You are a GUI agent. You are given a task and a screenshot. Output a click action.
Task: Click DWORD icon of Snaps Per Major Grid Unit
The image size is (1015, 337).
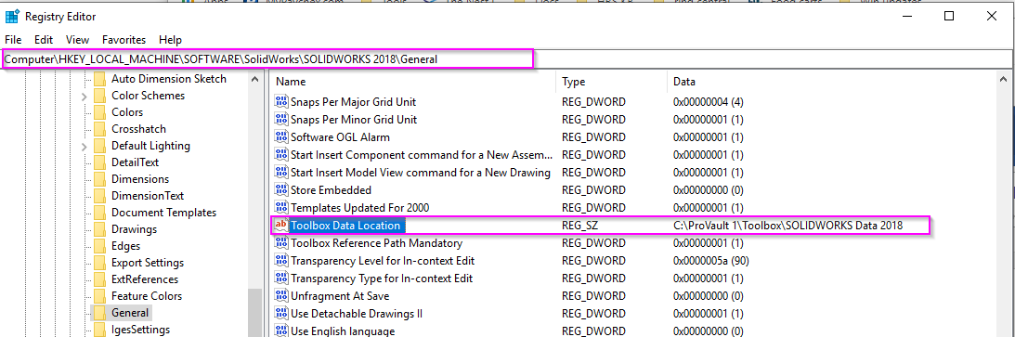(281, 102)
